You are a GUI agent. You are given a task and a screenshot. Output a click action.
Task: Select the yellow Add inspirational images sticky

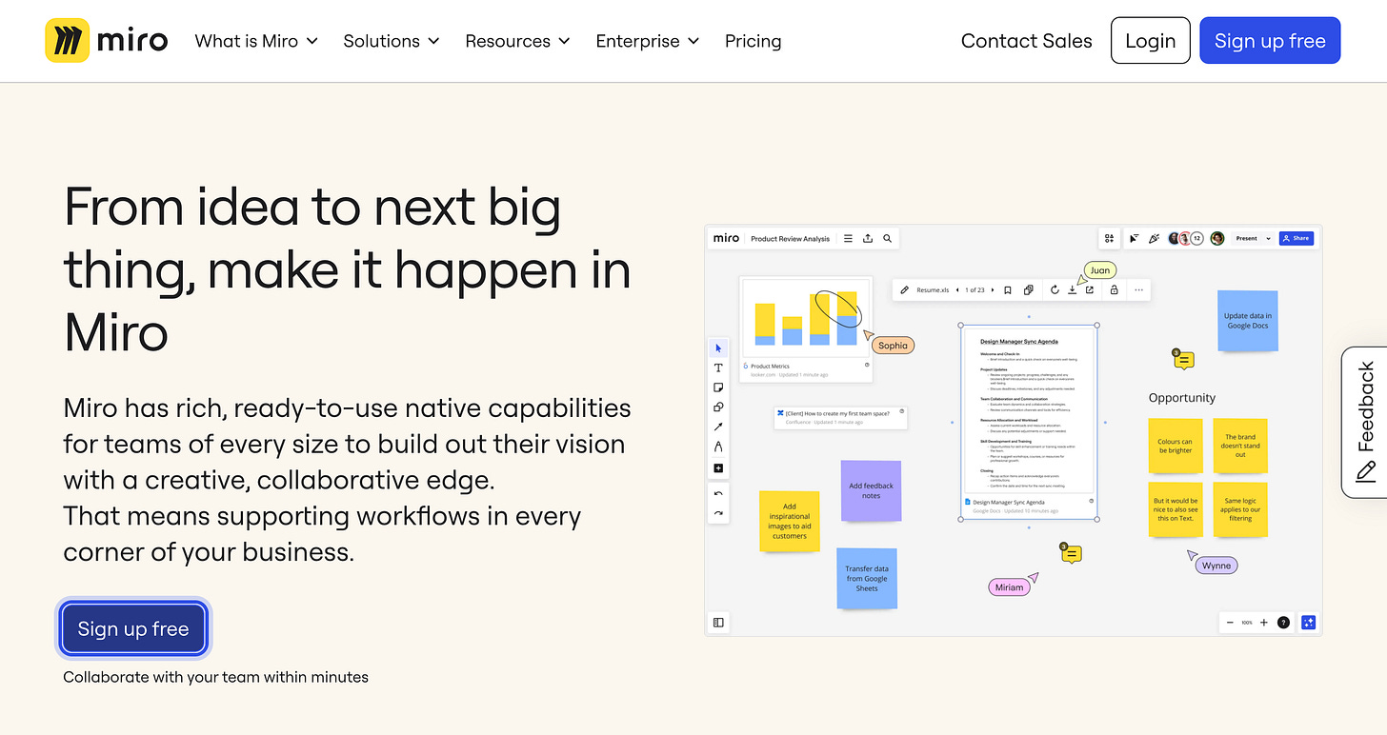tap(789, 521)
